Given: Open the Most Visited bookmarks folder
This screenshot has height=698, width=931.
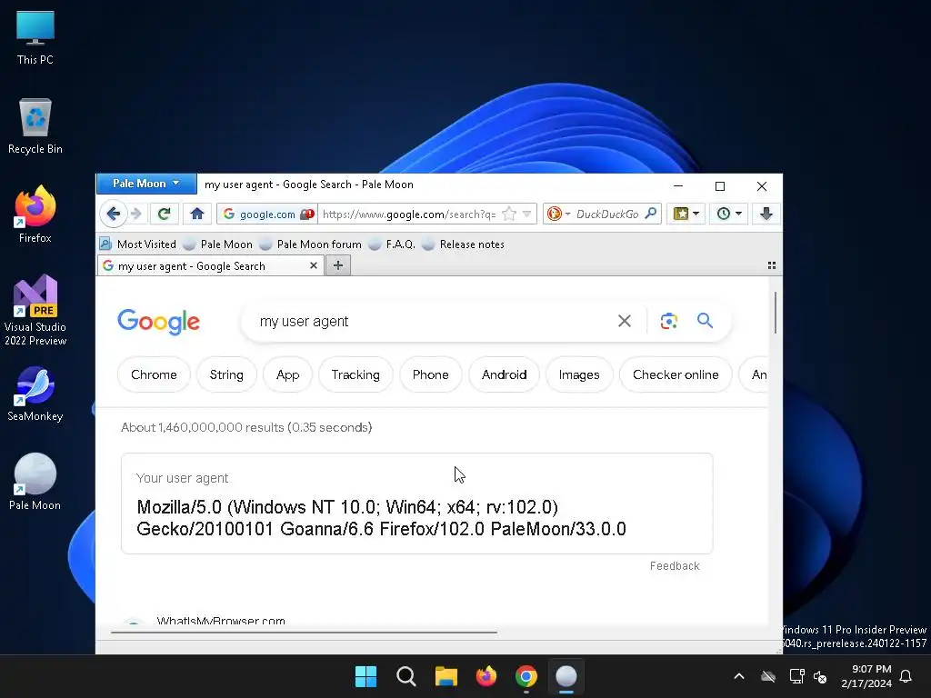Looking at the screenshot, I should point(138,244).
